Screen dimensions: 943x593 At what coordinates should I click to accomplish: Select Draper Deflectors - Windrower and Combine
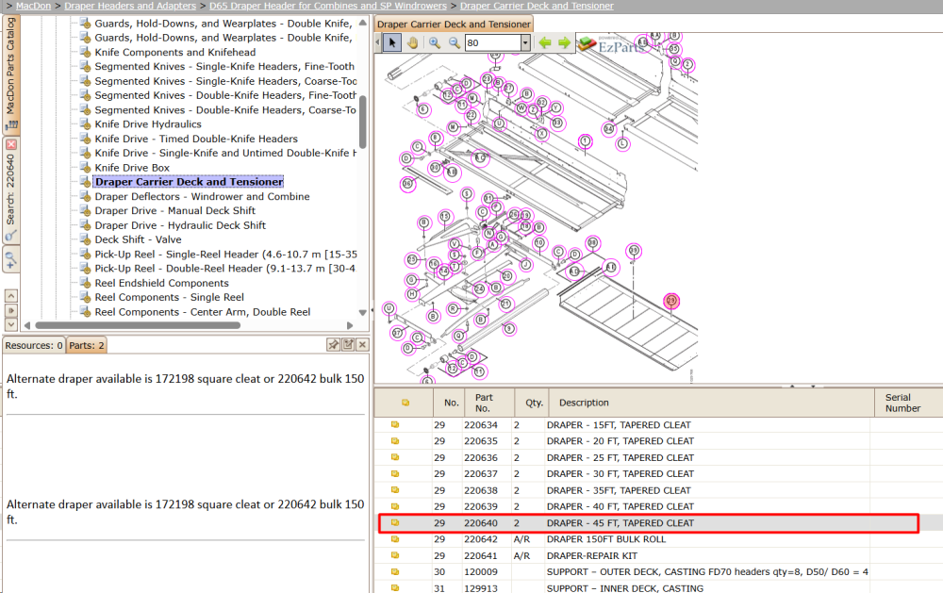coord(202,196)
